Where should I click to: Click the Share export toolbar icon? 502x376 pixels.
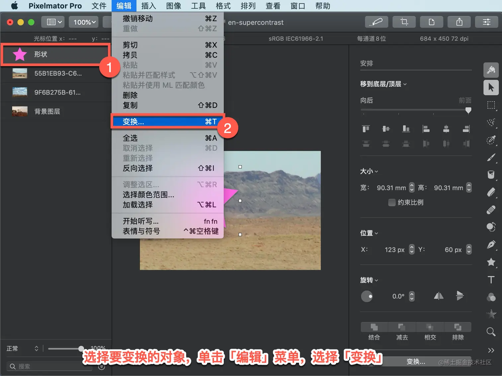(459, 22)
